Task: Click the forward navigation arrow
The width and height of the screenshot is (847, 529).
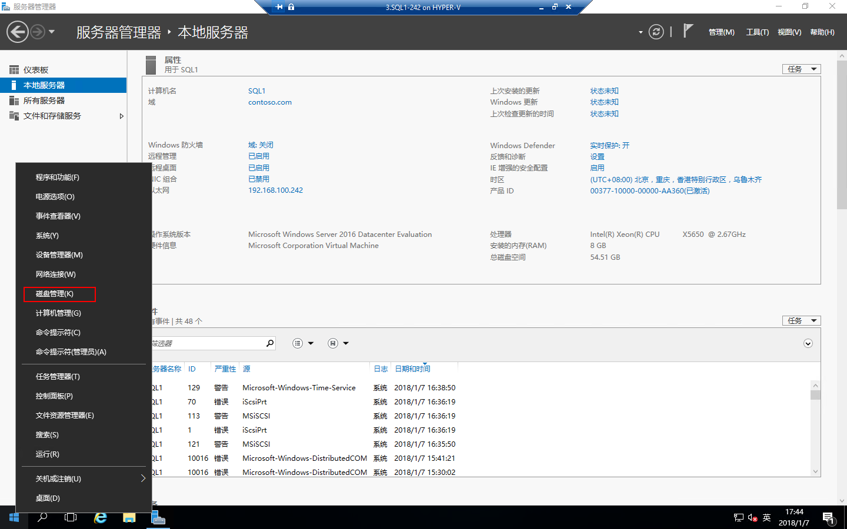Action: pyautogui.click(x=38, y=32)
